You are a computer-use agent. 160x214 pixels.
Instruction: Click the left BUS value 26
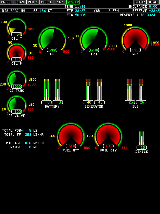[x=130, y=102]
